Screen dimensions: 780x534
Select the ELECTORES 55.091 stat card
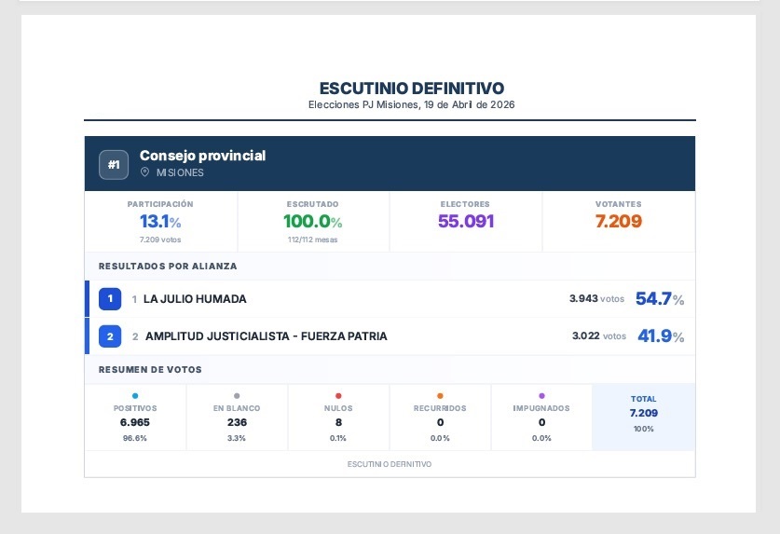[465, 221]
